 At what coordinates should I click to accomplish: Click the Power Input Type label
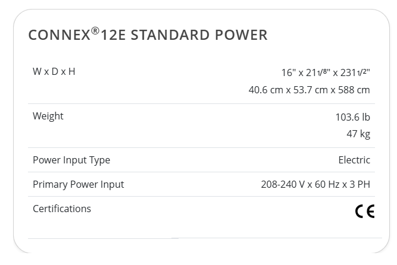71,160
